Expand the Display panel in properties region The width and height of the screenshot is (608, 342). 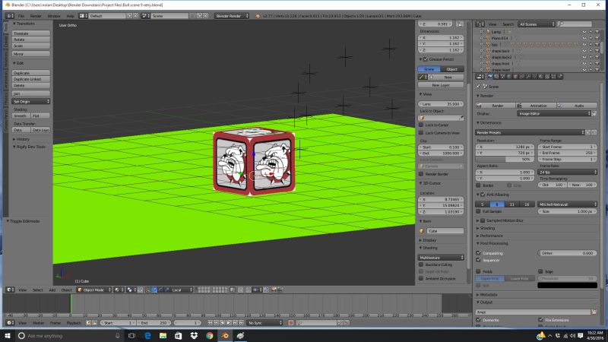click(428, 240)
